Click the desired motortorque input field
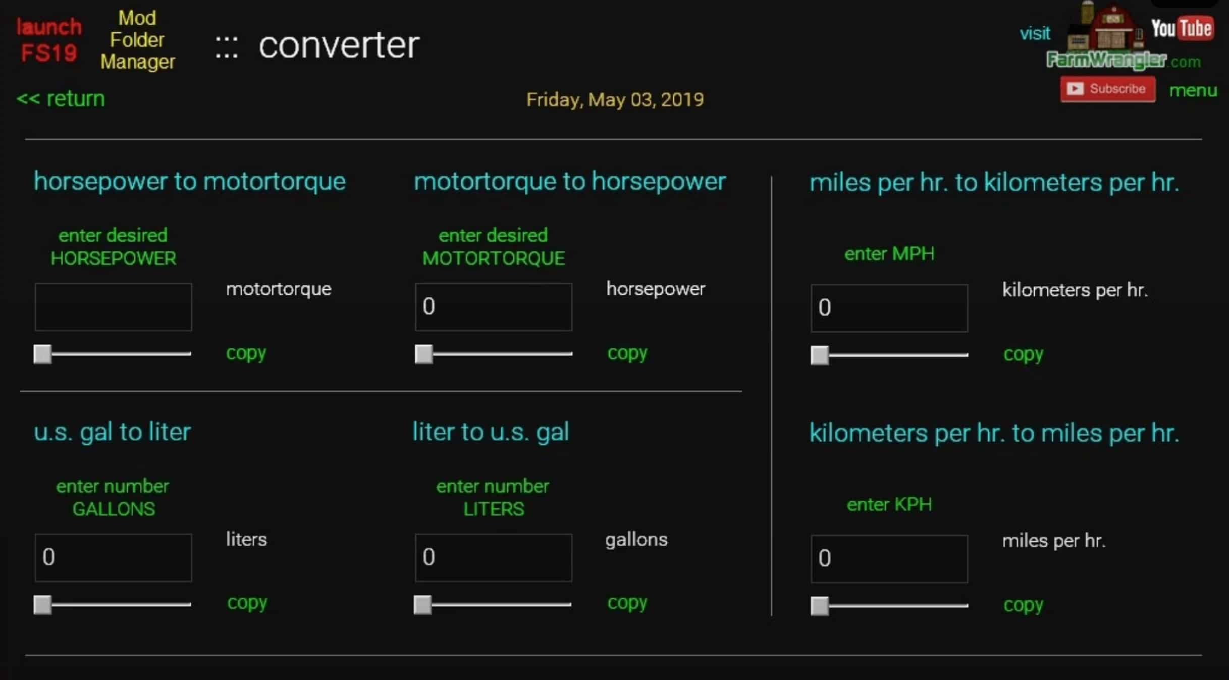The image size is (1229, 680). coord(493,307)
